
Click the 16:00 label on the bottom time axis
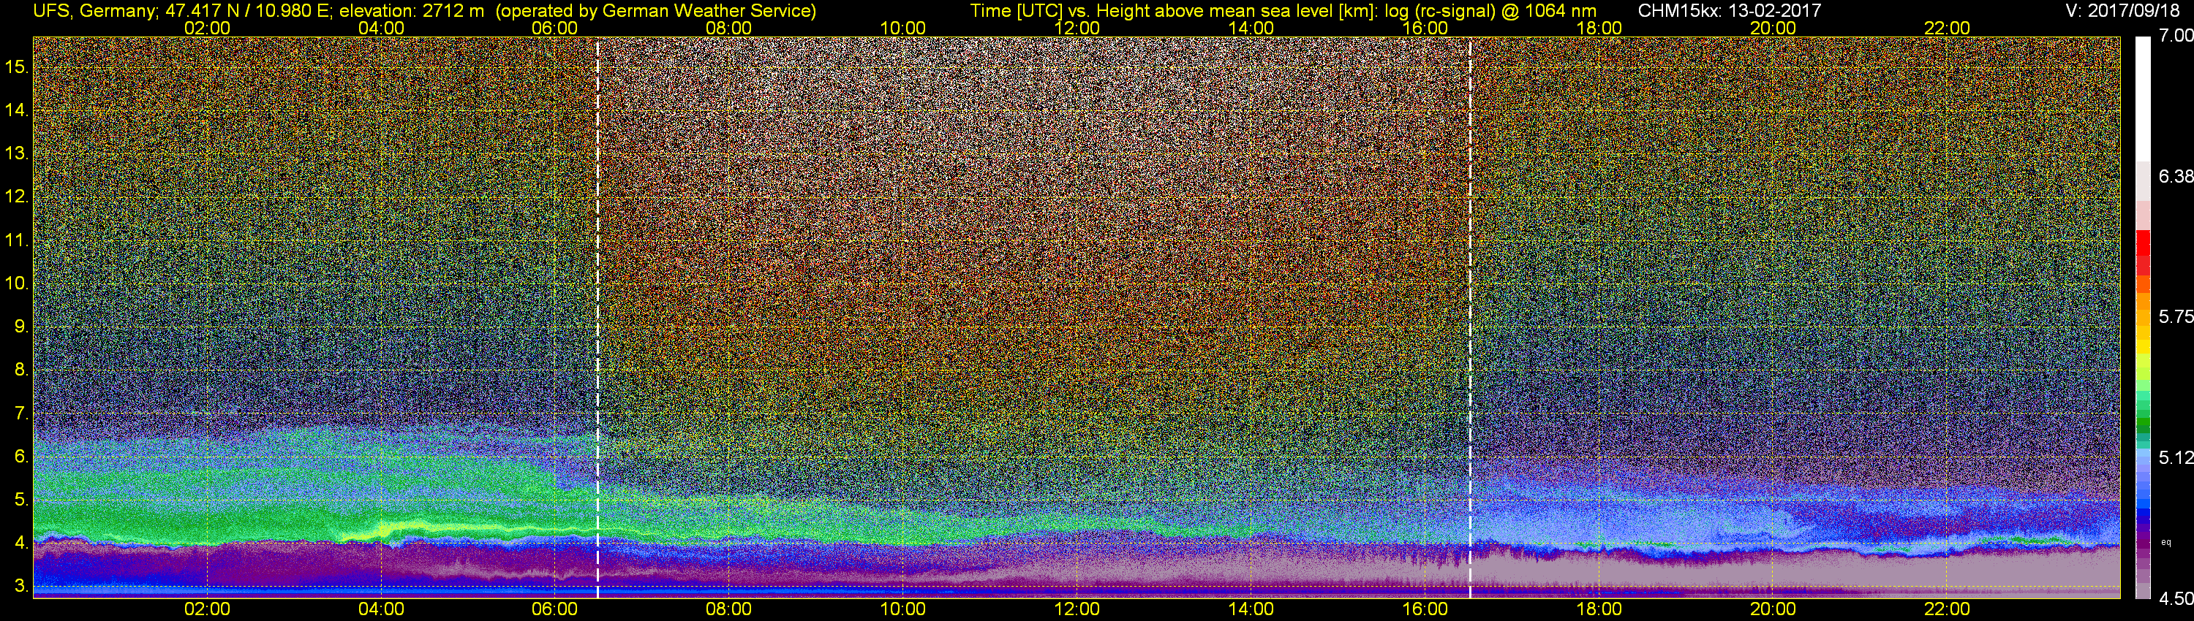pyautogui.click(x=1425, y=609)
